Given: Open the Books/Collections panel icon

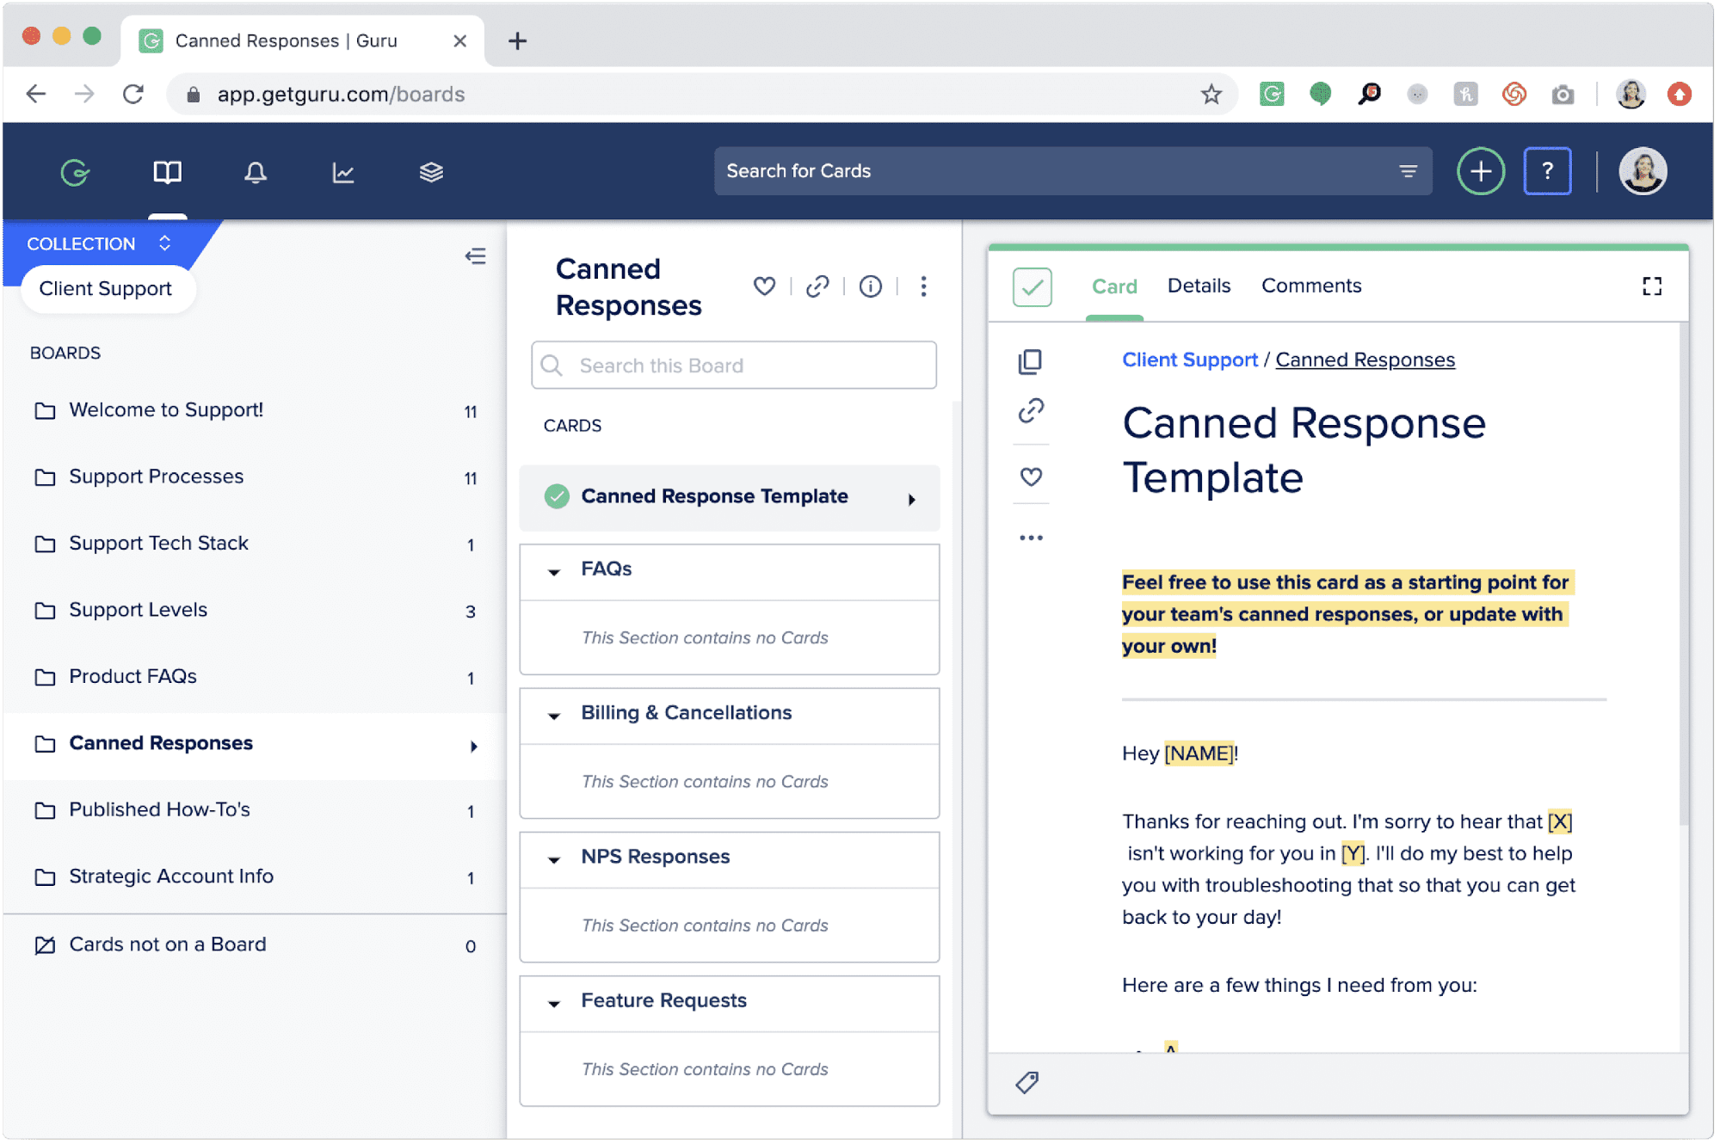Looking at the screenshot, I should [x=166, y=171].
